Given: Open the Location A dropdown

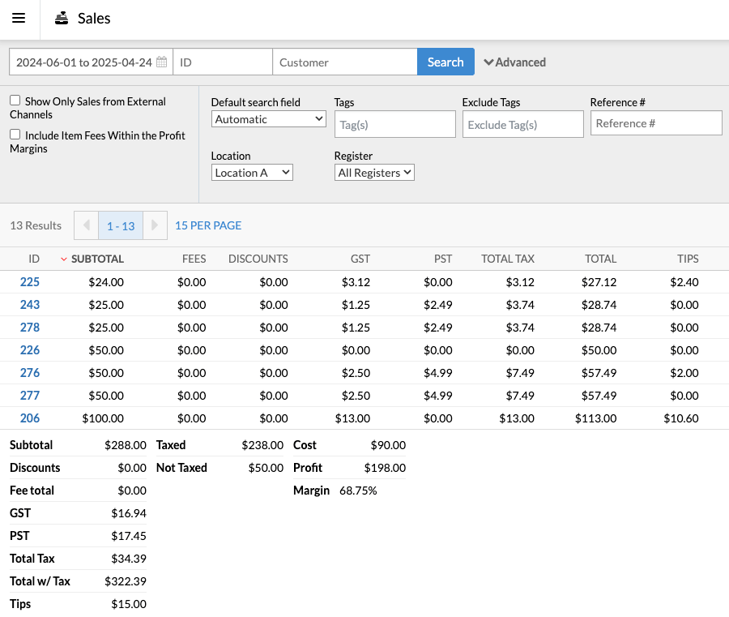Looking at the screenshot, I should tap(252, 173).
